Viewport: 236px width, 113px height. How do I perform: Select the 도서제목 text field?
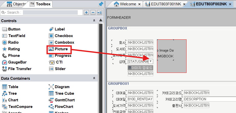(140, 55)
